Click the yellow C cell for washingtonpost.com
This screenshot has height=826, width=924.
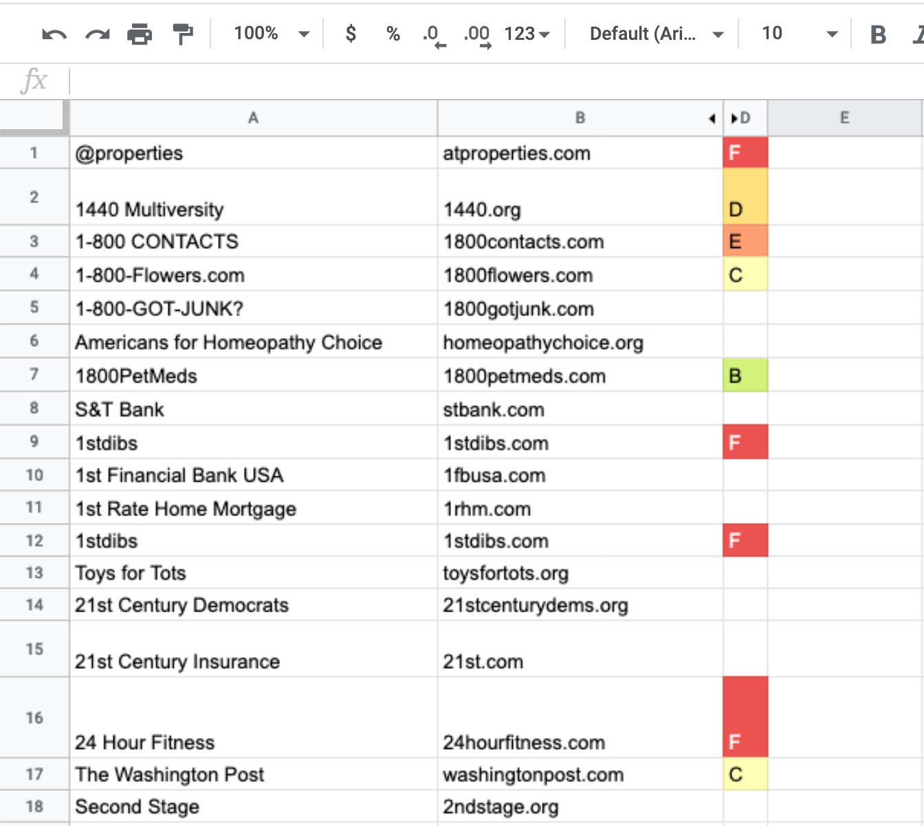(x=745, y=774)
